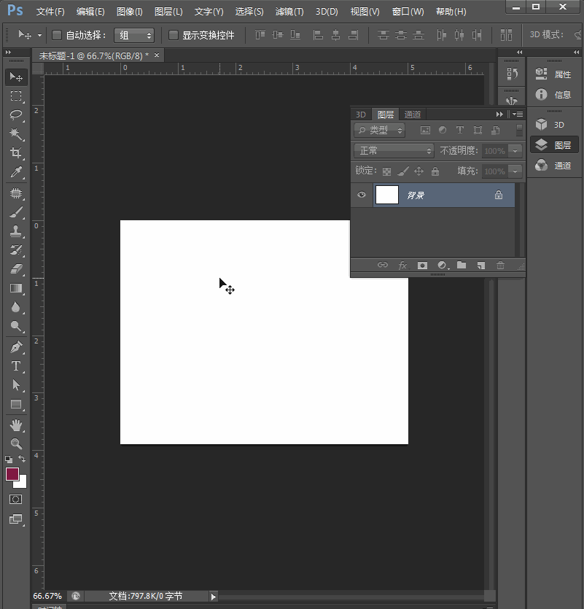
Task: Expand the toolbox with double arrows
Action: pos(8,52)
